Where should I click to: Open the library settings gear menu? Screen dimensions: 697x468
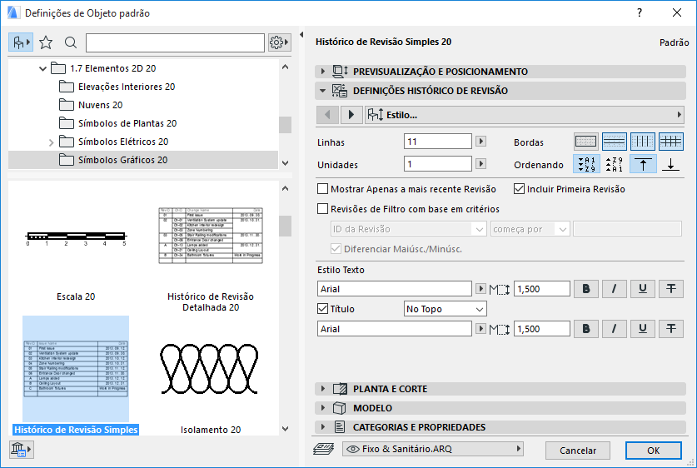[x=279, y=42]
